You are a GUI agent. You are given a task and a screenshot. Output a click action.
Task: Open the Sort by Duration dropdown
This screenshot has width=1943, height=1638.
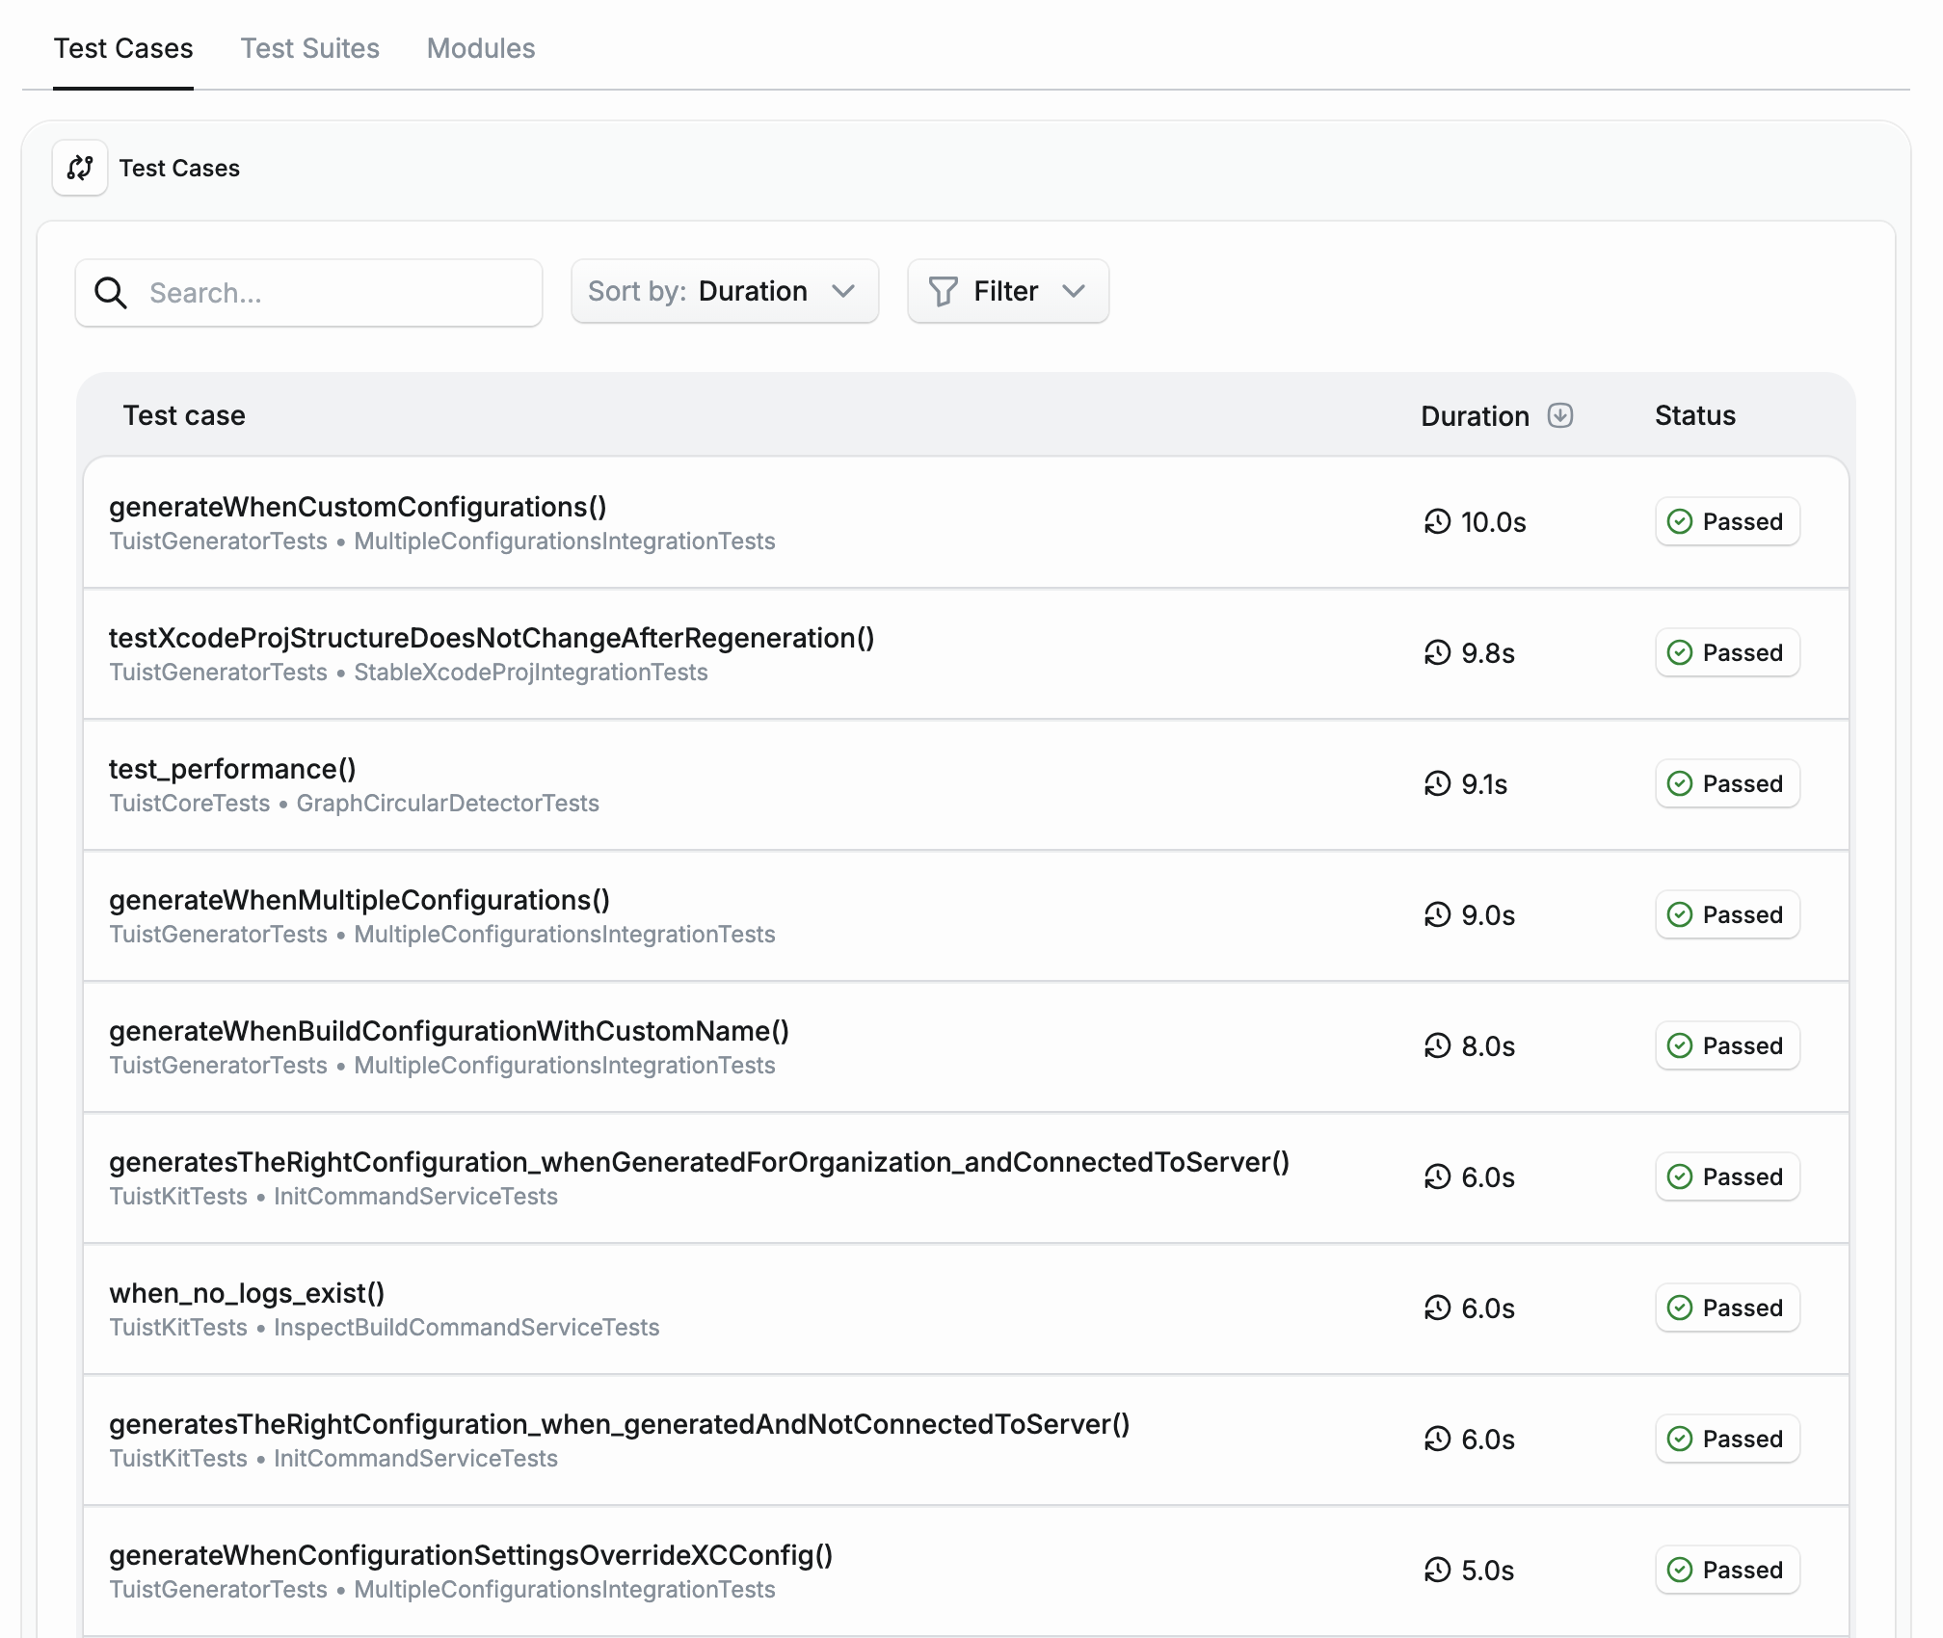coord(725,291)
